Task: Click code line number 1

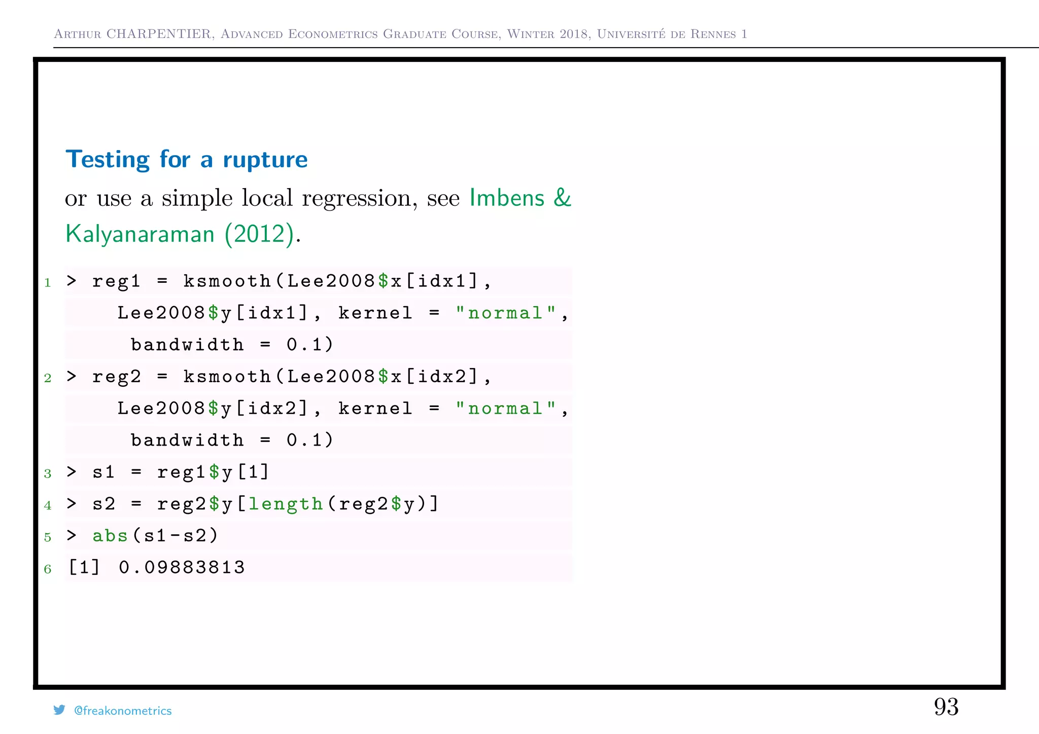Action: (48, 282)
